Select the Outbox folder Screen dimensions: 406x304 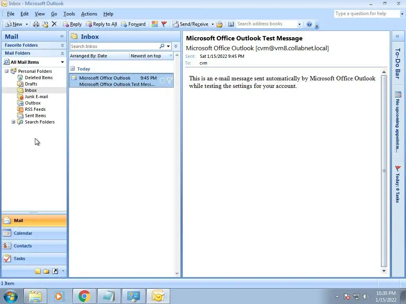point(33,103)
